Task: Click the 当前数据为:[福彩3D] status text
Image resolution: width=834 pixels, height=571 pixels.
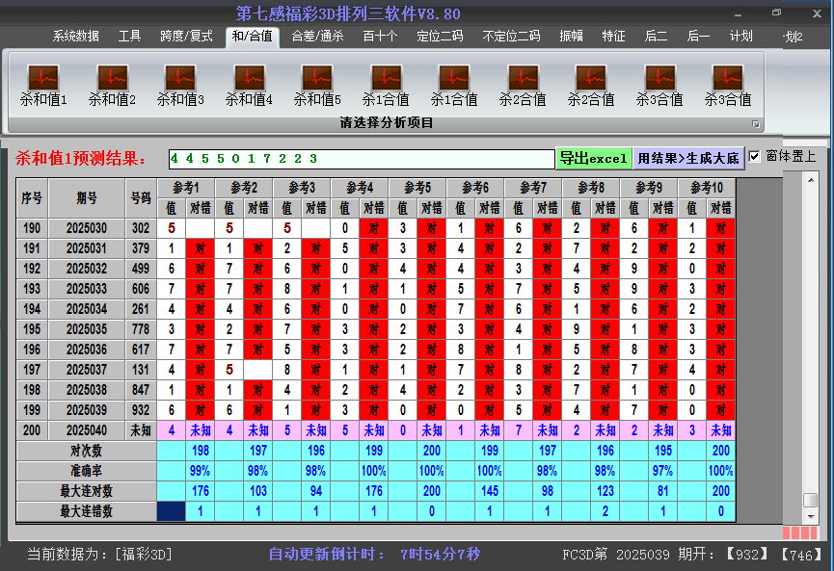Action: point(100,555)
